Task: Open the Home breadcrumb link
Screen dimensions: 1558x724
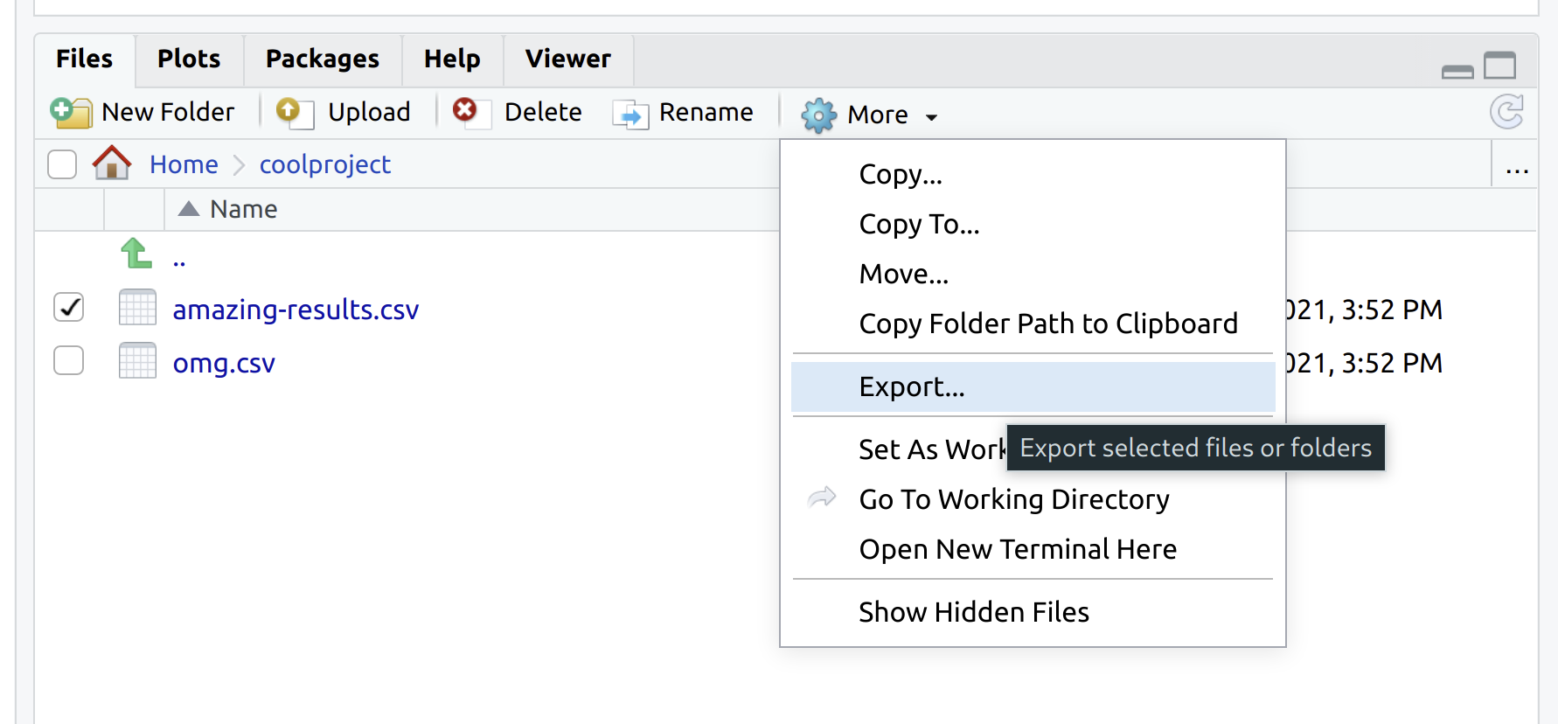Action: pos(184,164)
